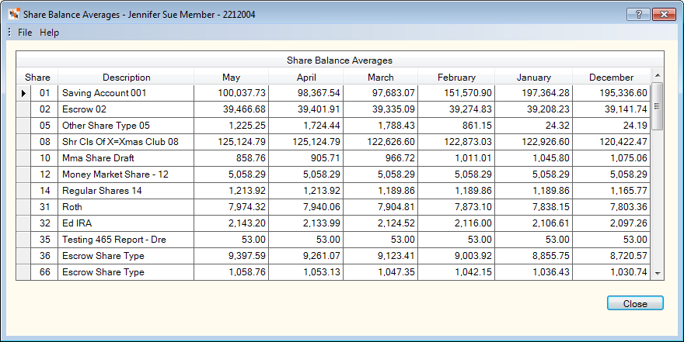Select the row header with current-row arrow
Image resolution: width=684 pixels, height=342 pixels.
pos(23,93)
